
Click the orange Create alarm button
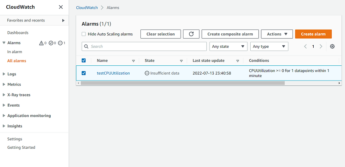click(313, 34)
